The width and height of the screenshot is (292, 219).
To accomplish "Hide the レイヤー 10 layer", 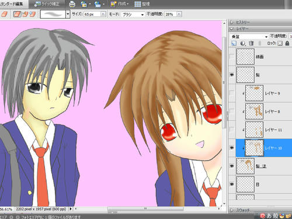I will click(x=232, y=148).
